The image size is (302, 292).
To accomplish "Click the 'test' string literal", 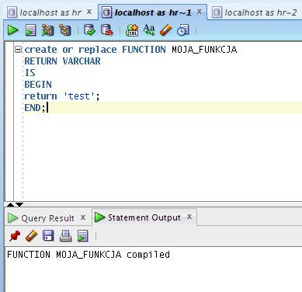I will 78,96.
